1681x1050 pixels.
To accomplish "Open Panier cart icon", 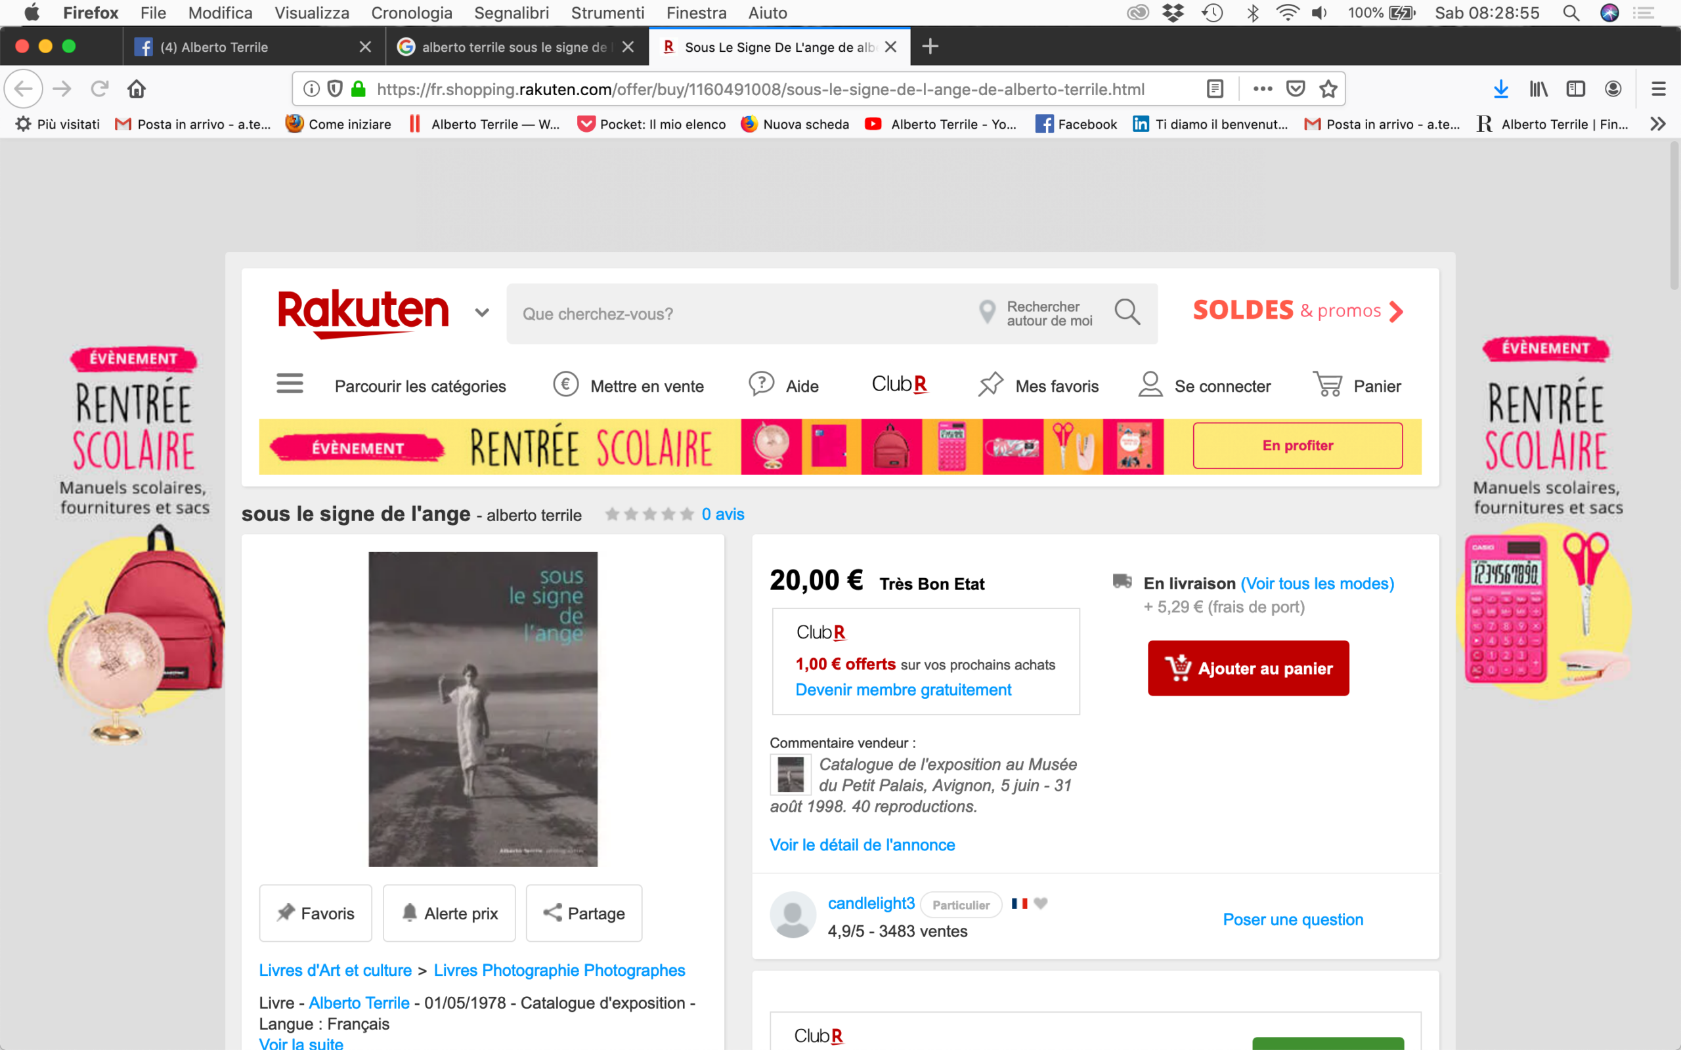I will click(1328, 384).
